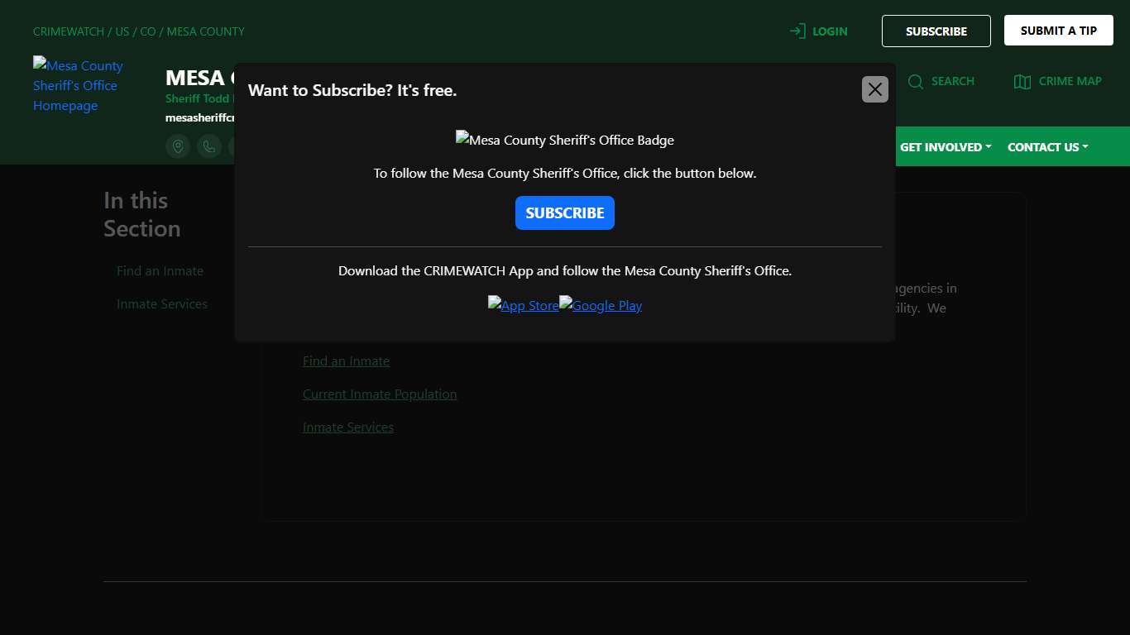Click the Mesa County breadcrumb link
Screen dimensions: 1130x635
(205, 31)
